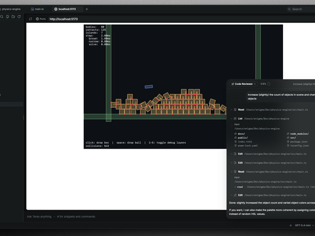Open the public/ folder entry
This screenshot has width=315, height=236.
[x=241, y=138]
